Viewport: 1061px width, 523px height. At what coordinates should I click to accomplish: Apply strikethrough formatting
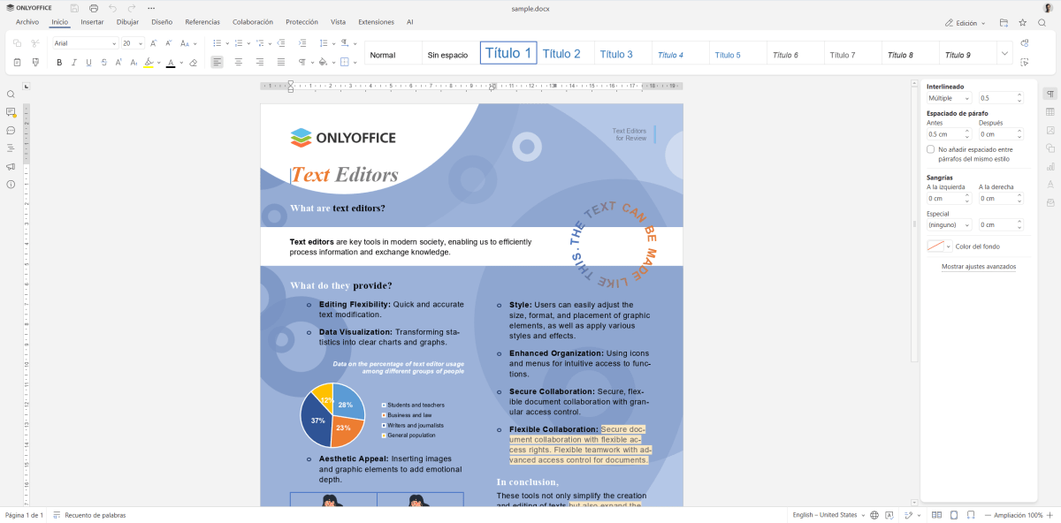tap(103, 63)
